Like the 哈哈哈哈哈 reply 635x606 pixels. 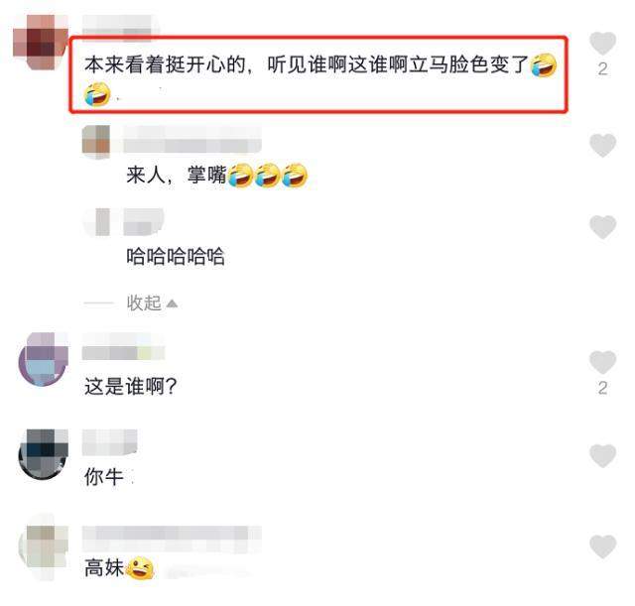point(602,227)
